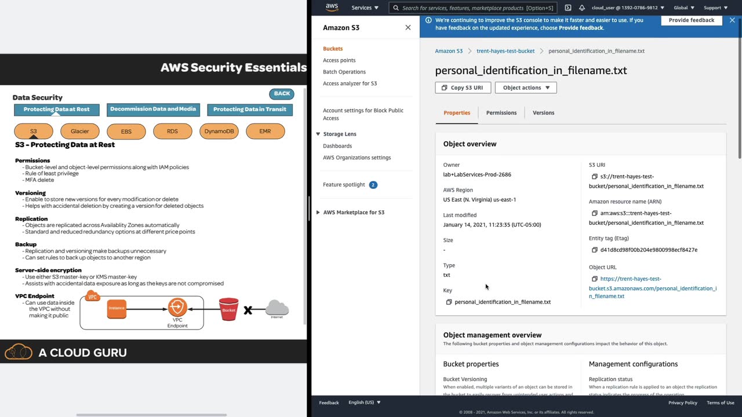The image size is (742, 417).
Task: Switch to the Versions tab
Action: click(x=543, y=113)
